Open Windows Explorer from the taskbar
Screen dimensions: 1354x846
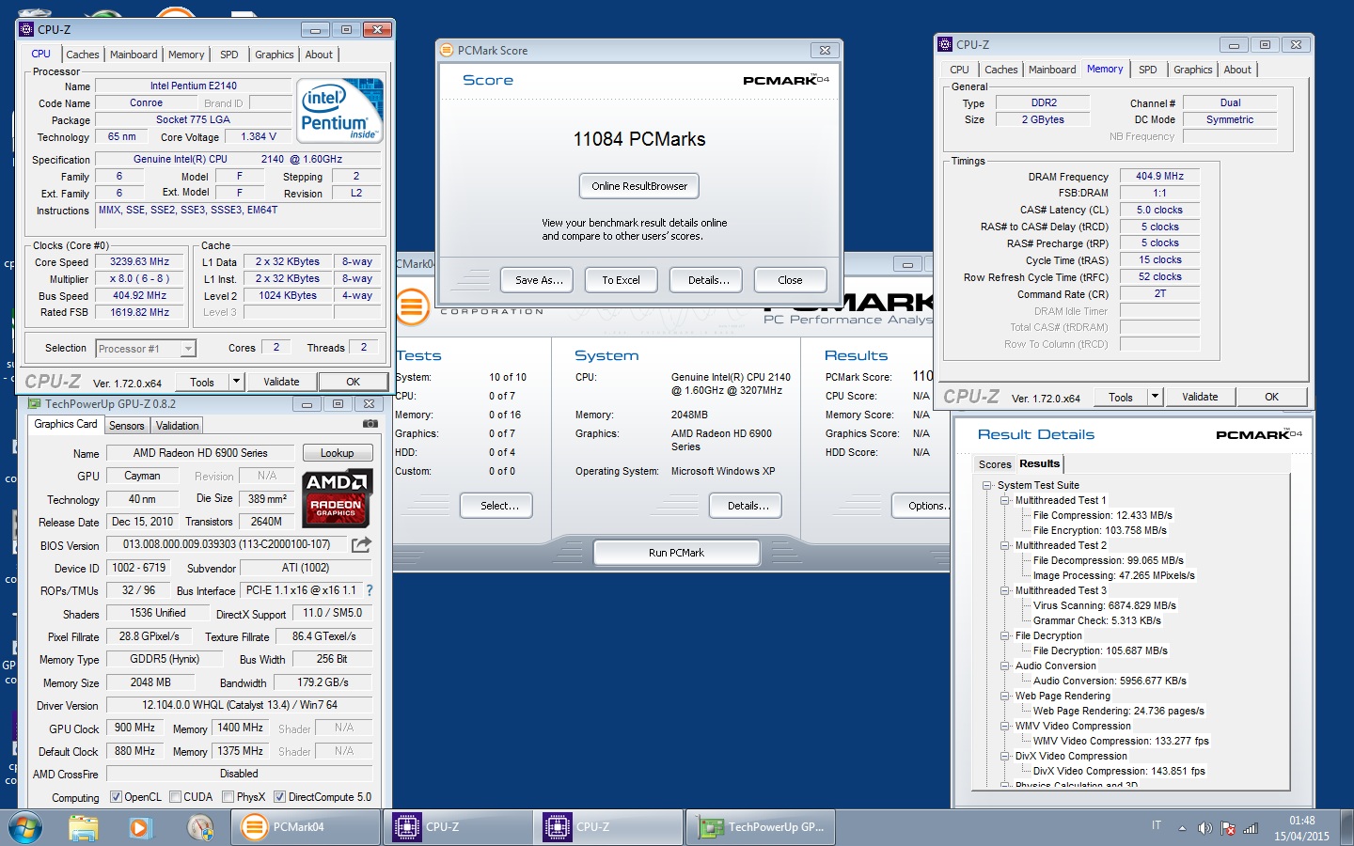(83, 827)
